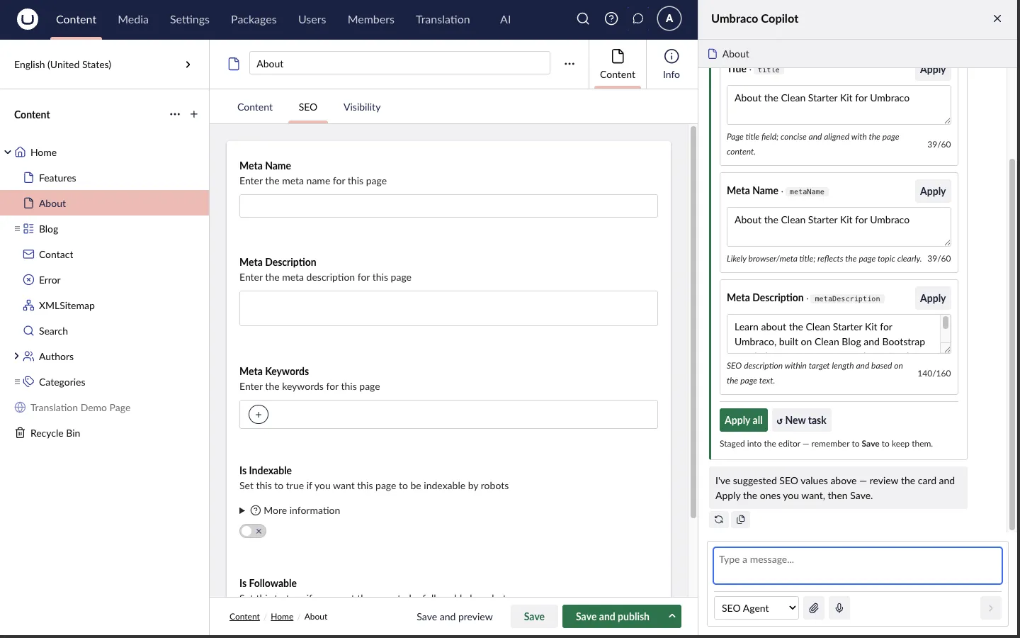Viewport: 1020px width, 638px height.
Task: Start a New task in Copilot
Action: pyautogui.click(x=802, y=420)
